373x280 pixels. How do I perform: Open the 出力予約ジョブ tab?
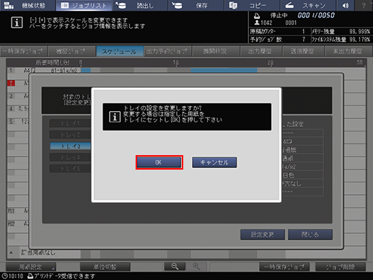click(167, 51)
